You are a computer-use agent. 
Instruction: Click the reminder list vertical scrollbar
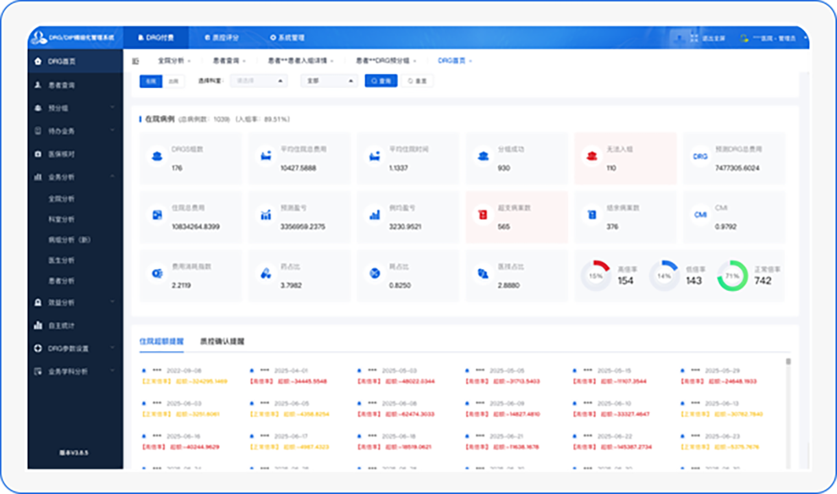click(788, 362)
